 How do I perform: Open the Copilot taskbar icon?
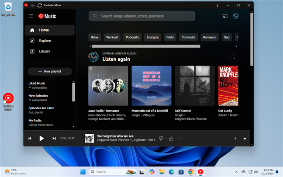152,172
